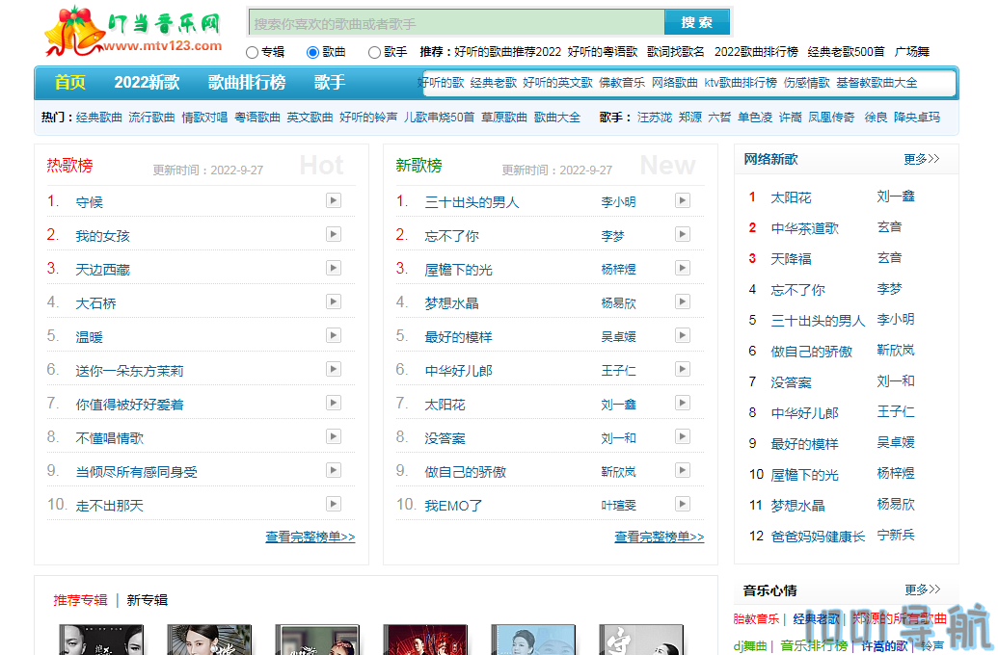This screenshot has height=655, width=998.
Task: Switch to the 新专辑 tab
Action: pyautogui.click(x=147, y=600)
